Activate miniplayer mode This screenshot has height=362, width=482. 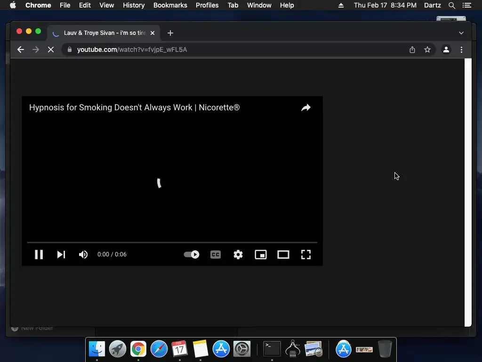261,255
